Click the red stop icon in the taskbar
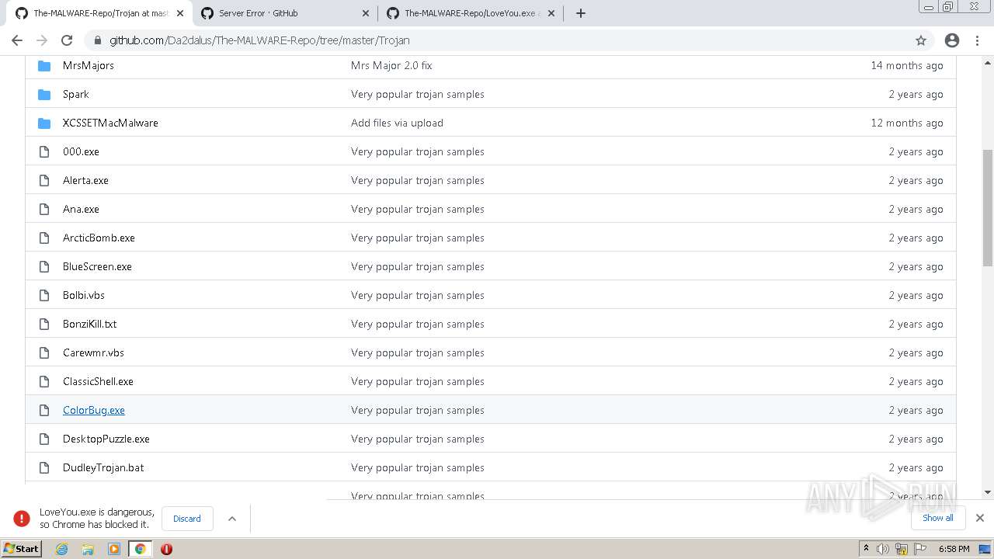This screenshot has width=994, height=559. click(166, 549)
